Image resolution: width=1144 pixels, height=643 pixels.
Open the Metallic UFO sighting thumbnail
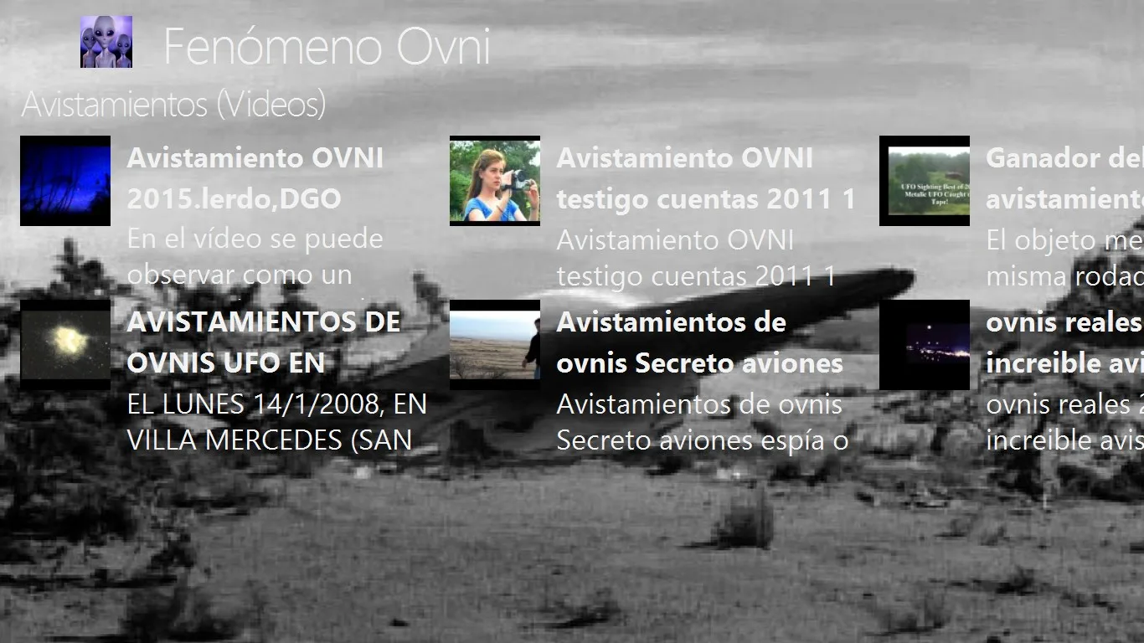pos(925,181)
